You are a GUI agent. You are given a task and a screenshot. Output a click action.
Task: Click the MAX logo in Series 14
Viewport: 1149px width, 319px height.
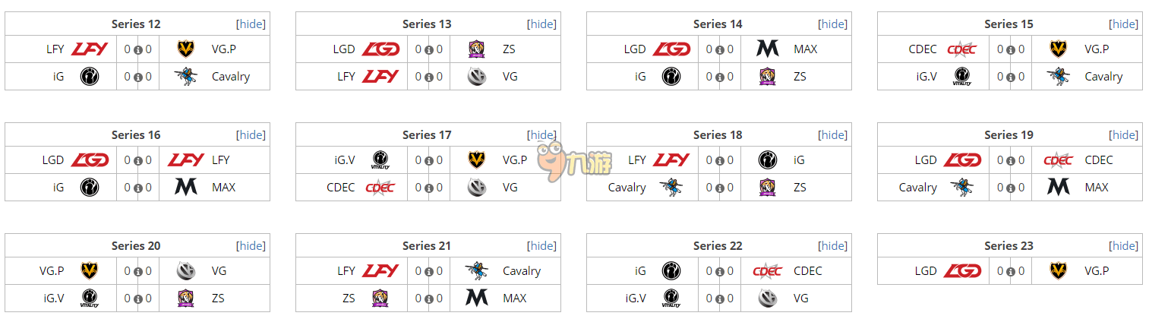tap(767, 49)
